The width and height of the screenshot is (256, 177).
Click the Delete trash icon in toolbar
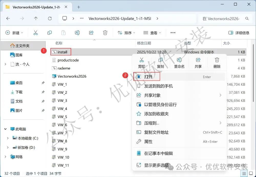(105, 33)
